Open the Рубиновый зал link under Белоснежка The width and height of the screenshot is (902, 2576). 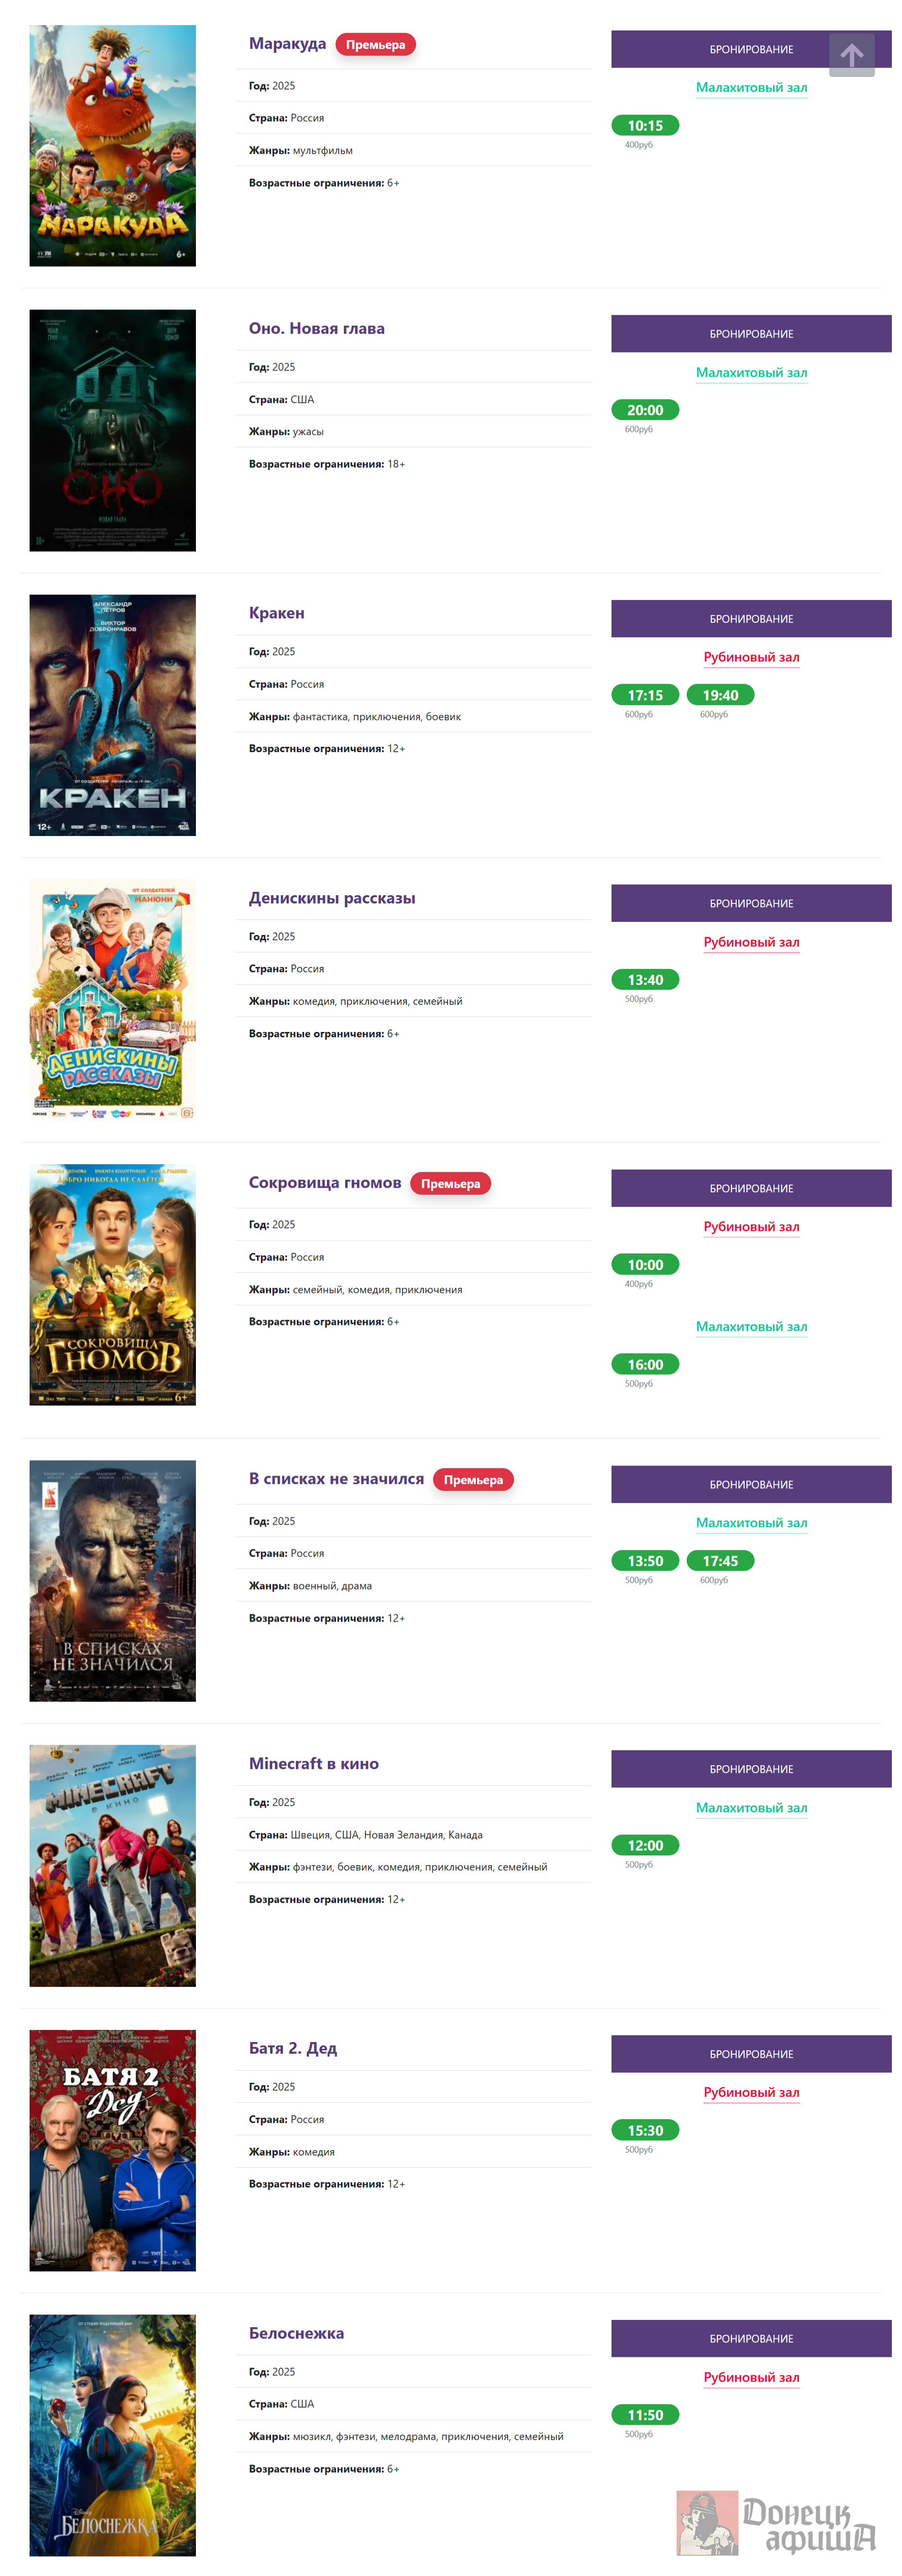tap(751, 2378)
